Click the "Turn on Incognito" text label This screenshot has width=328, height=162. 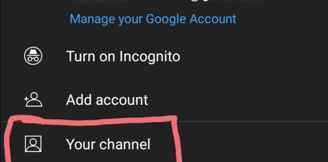123,56
